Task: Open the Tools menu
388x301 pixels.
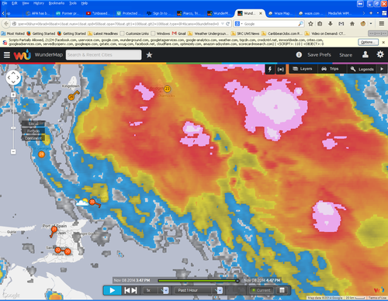Action: [73, 3]
